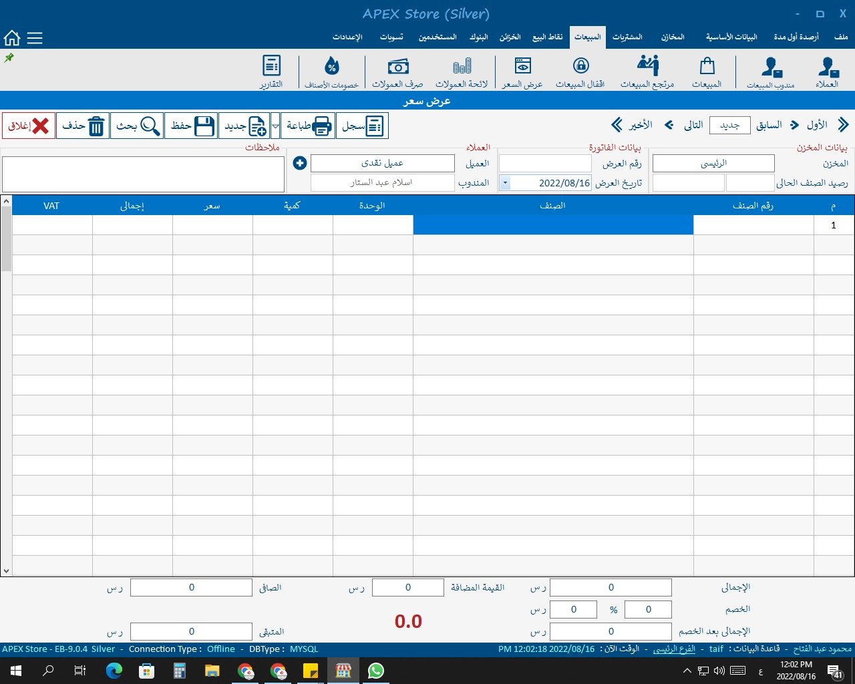This screenshot has width=855, height=684.
Task: Open the العملاء (Customers) ribbon icon
Action: tap(827, 72)
